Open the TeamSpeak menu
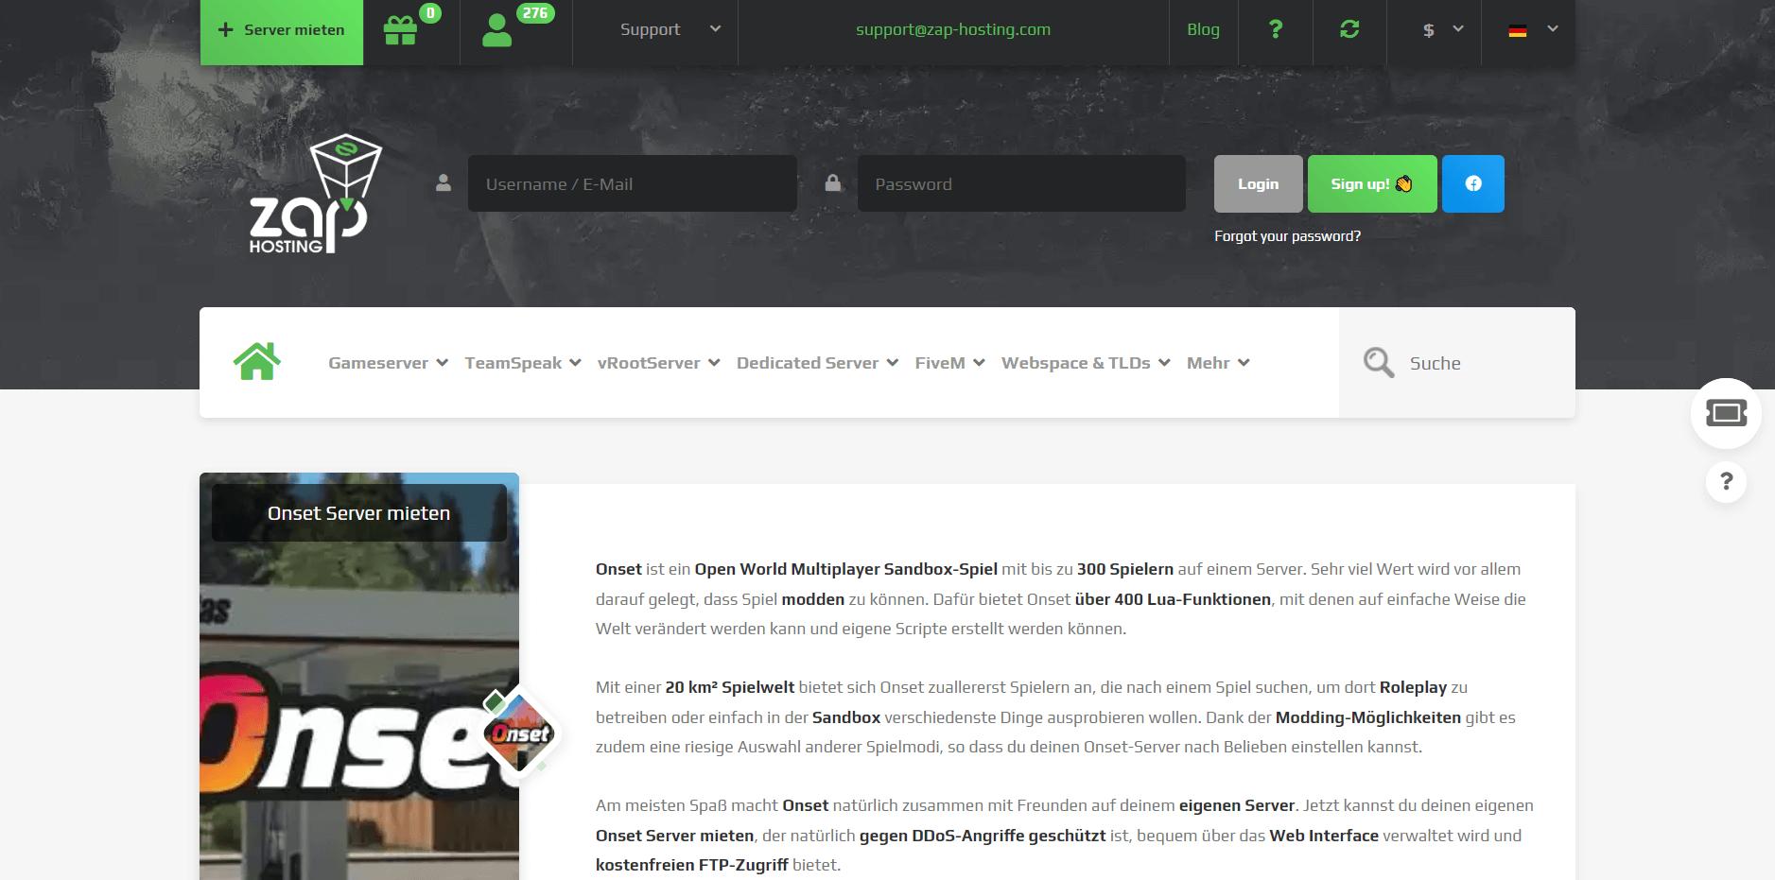The height and width of the screenshot is (880, 1775). (522, 363)
